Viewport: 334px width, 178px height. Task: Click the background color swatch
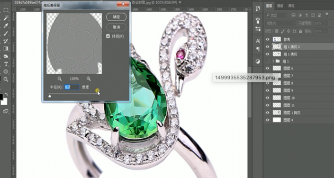[4, 102]
